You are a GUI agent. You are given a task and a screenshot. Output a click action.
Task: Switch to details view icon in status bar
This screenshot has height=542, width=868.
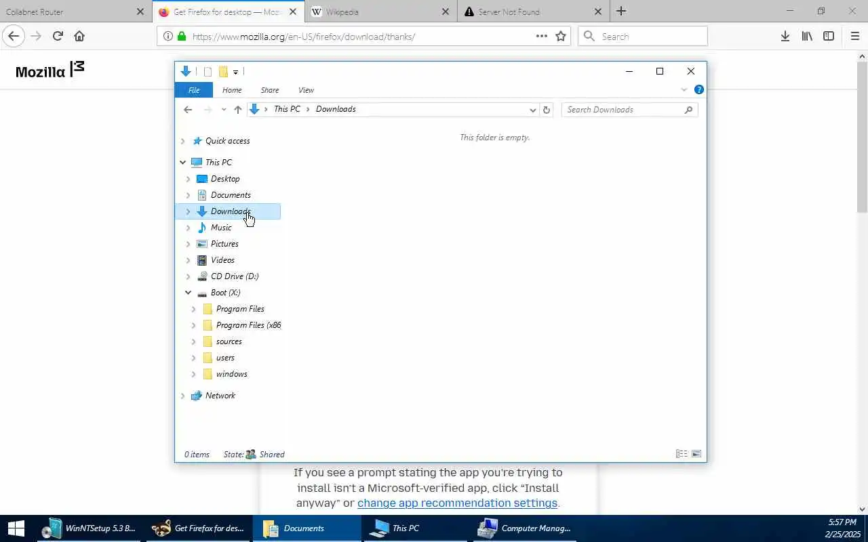(x=682, y=454)
